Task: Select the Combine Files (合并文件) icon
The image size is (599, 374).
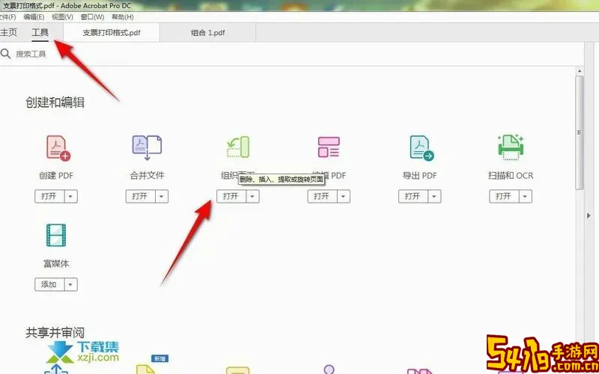Action: tap(147, 147)
